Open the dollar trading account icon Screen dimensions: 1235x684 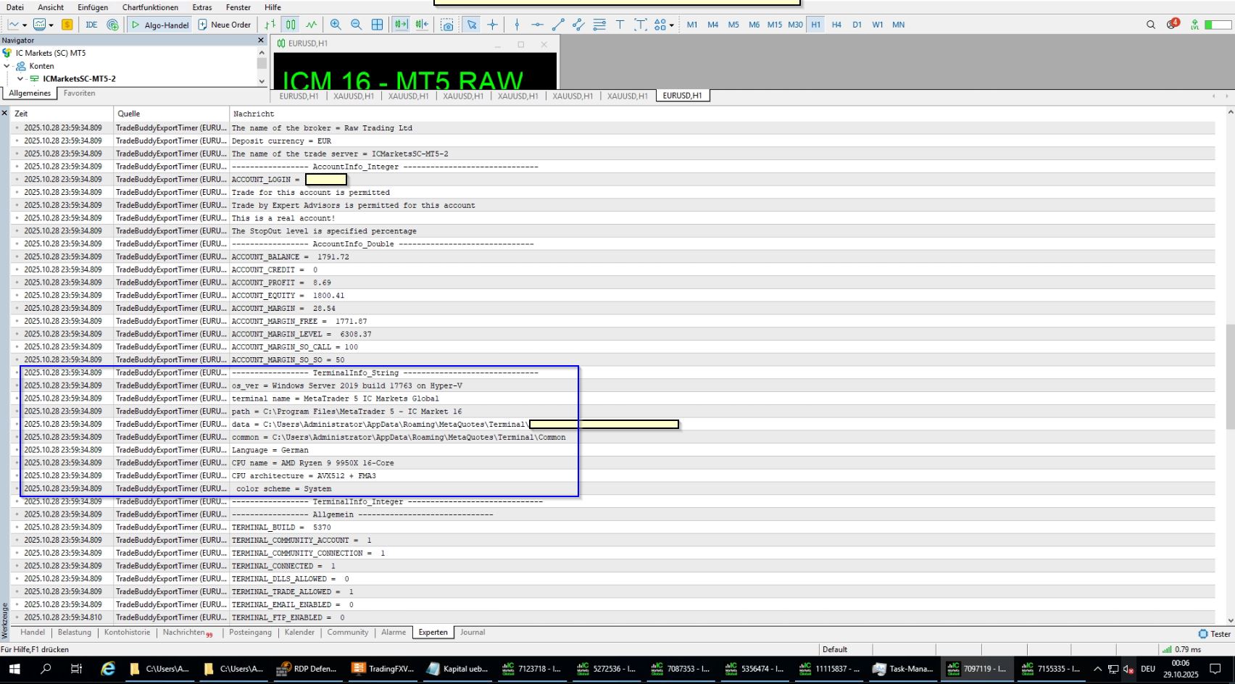pos(67,25)
